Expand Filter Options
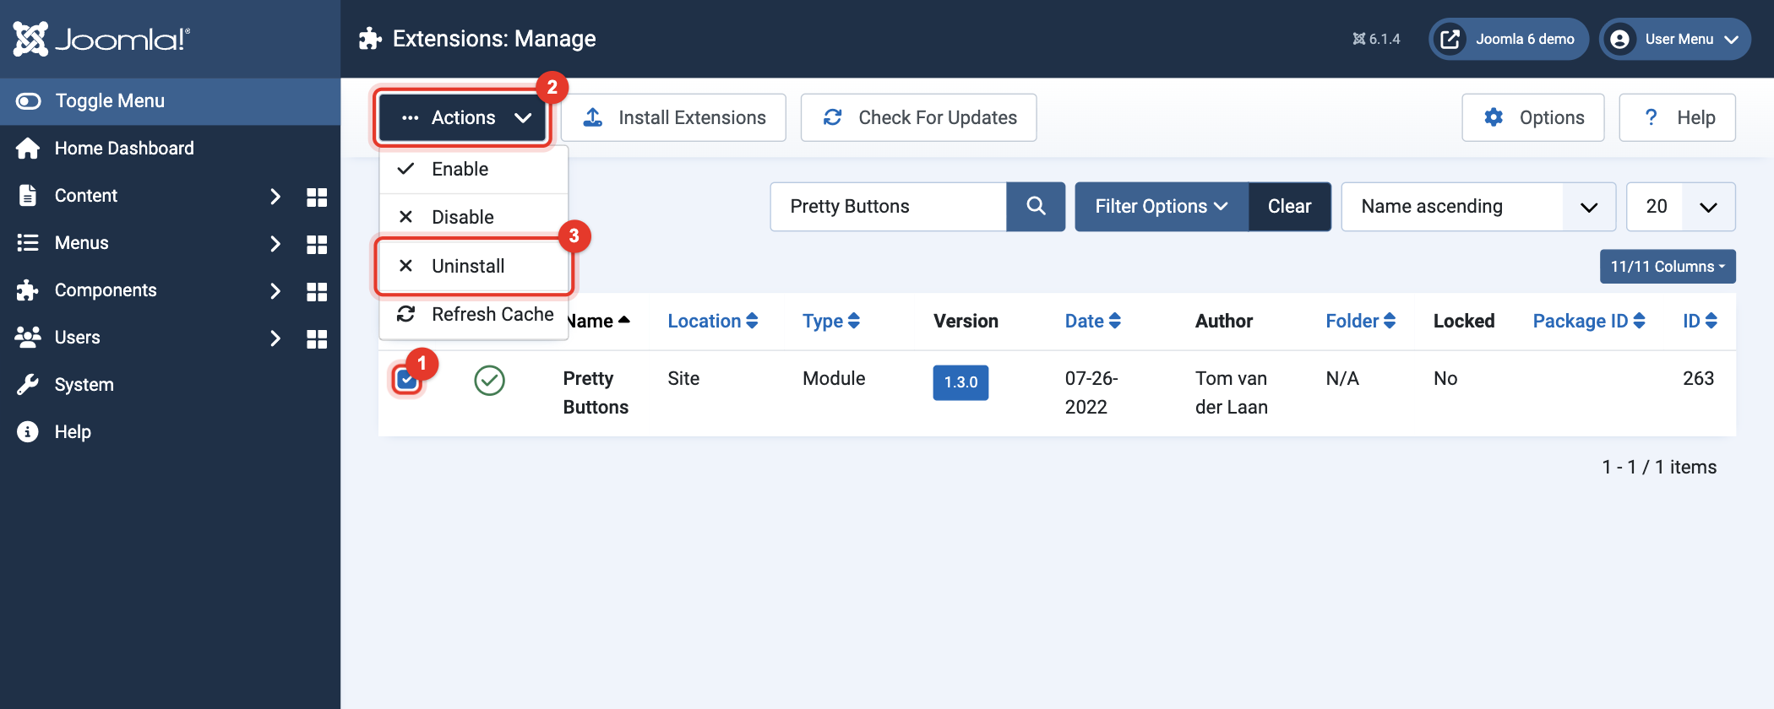The width and height of the screenshot is (1774, 709). pyautogui.click(x=1162, y=207)
